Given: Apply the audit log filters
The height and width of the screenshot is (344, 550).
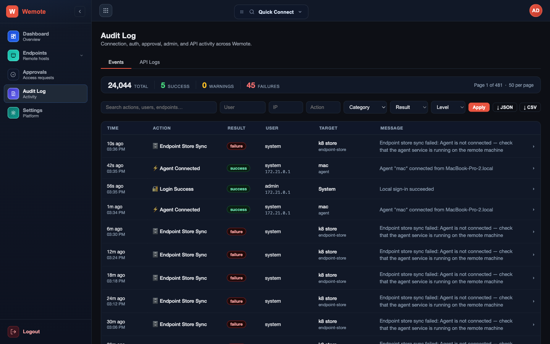Looking at the screenshot, I should click(479, 107).
